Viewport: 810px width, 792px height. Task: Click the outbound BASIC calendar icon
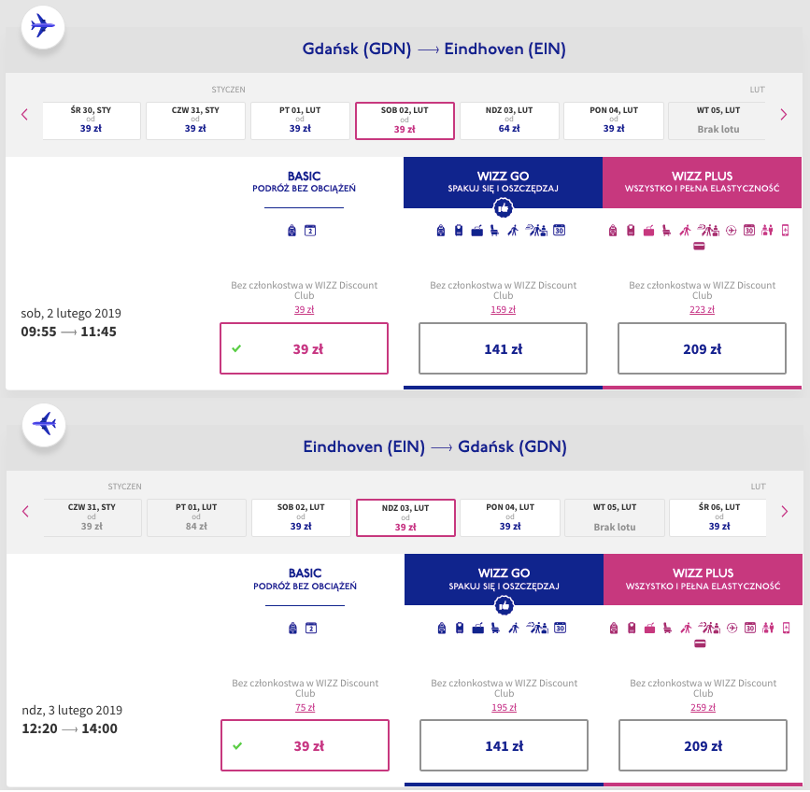pyautogui.click(x=310, y=231)
